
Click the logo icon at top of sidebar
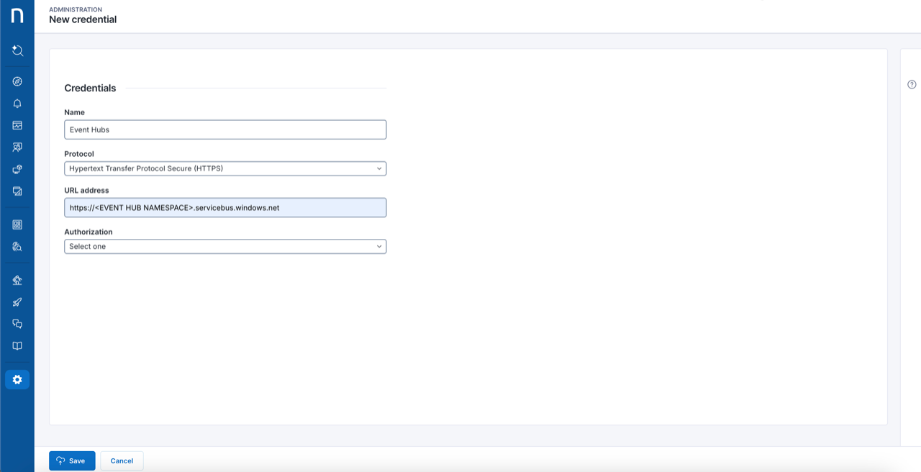(x=17, y=15)
